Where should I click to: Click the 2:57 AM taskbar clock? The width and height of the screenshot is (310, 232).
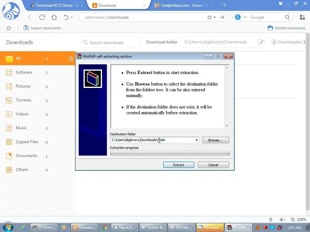pyautogui.click(x=295, y=227)
